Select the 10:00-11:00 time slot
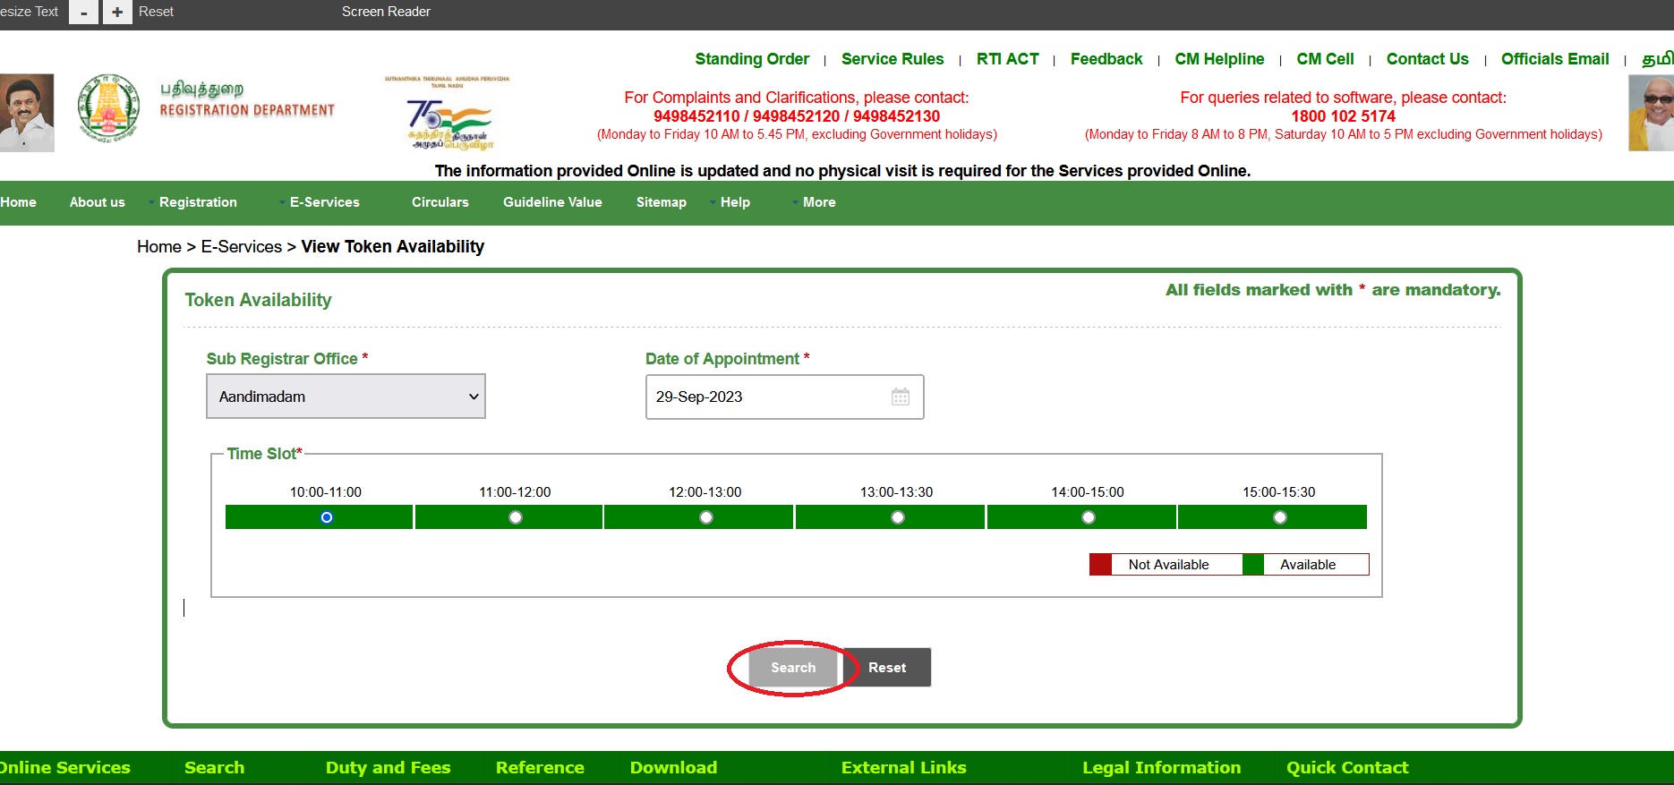Image resolution: width=1674 pixels, height=785 pixels. (x=327, y=517)
